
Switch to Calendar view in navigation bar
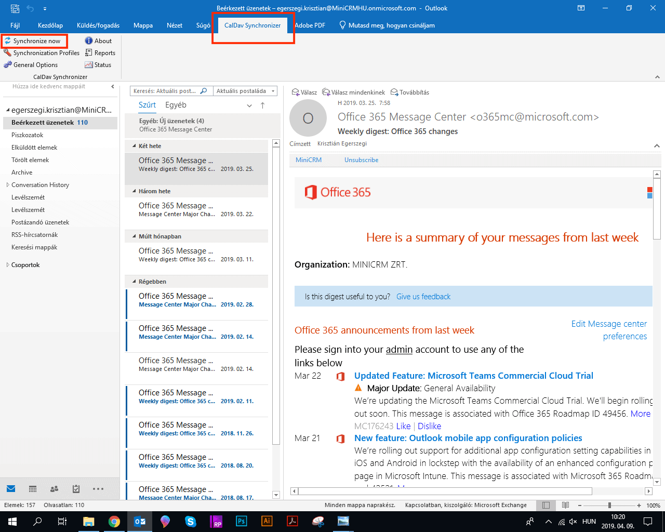[33, 489]
